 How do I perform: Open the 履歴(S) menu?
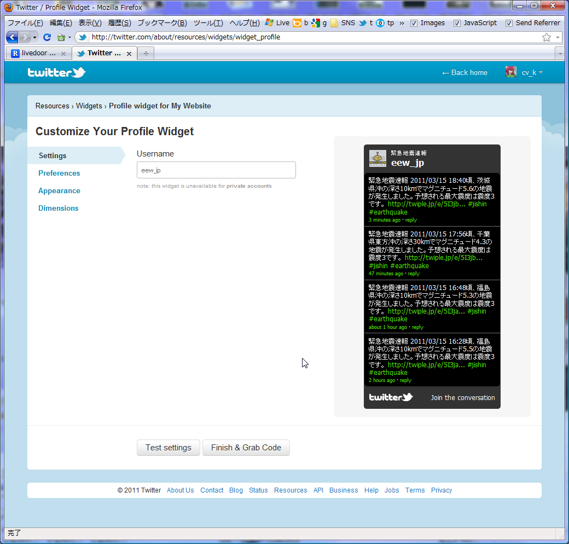119,23
